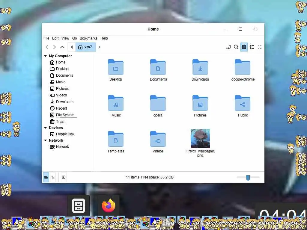The width and height of the screenshot is (307, 230).
Task: Open the file search tool
Action: click(x=236, y=47)
